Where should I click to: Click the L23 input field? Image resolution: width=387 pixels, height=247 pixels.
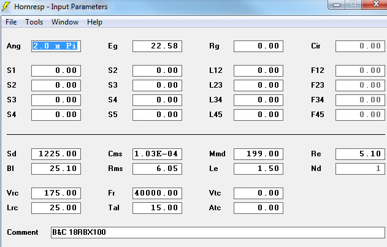tap(258, 85)
